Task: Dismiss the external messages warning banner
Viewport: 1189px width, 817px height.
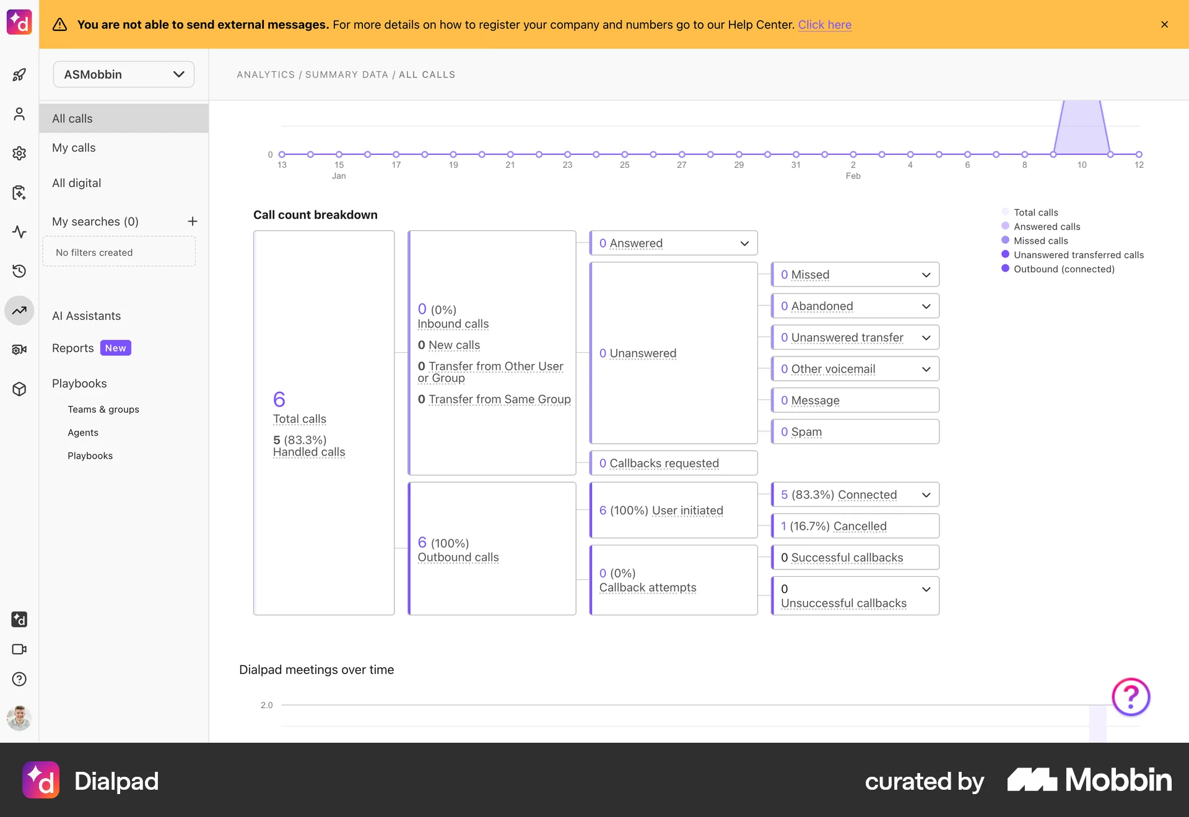Action: tap(1164, 25)
